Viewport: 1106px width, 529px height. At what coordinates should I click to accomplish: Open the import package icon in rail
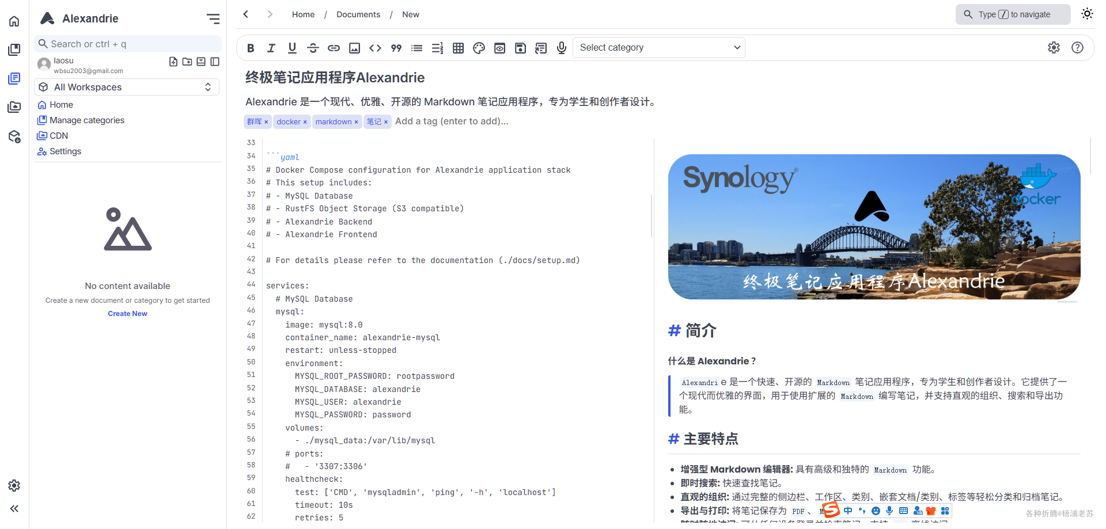[14, 136]
